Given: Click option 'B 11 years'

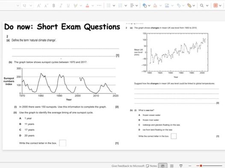Looking at the screenshot, I should [27, 124].
